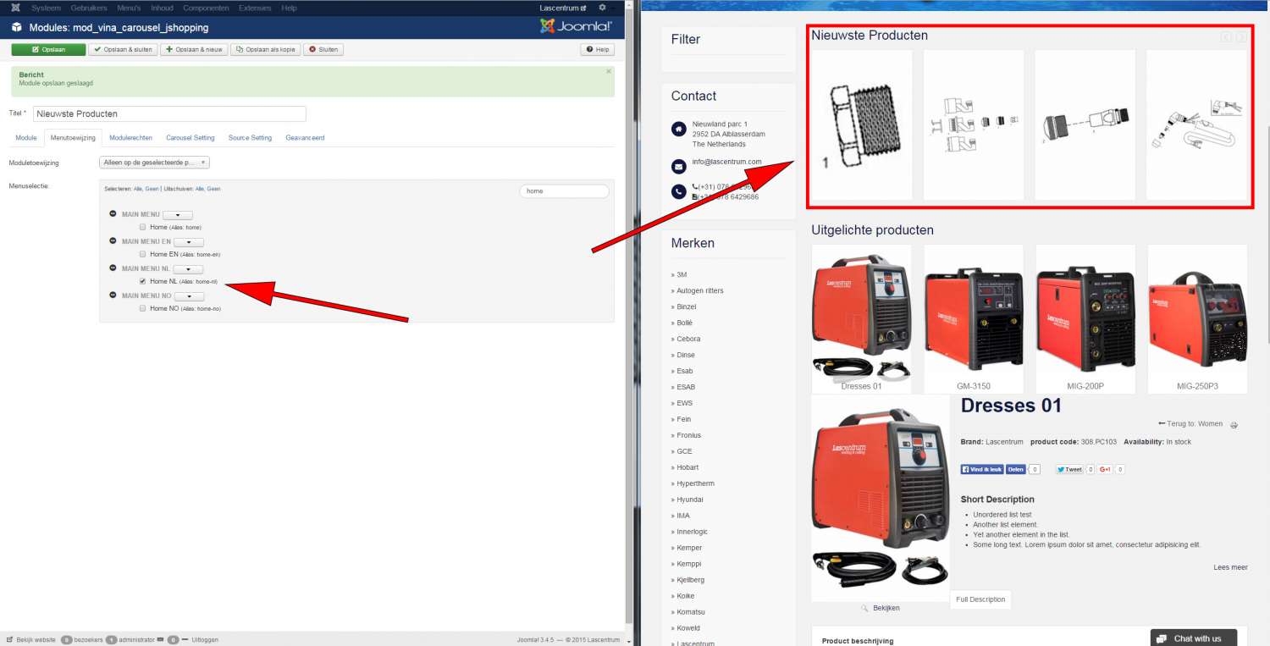Enable the Home NO checkbox

[x=143, y=308]
